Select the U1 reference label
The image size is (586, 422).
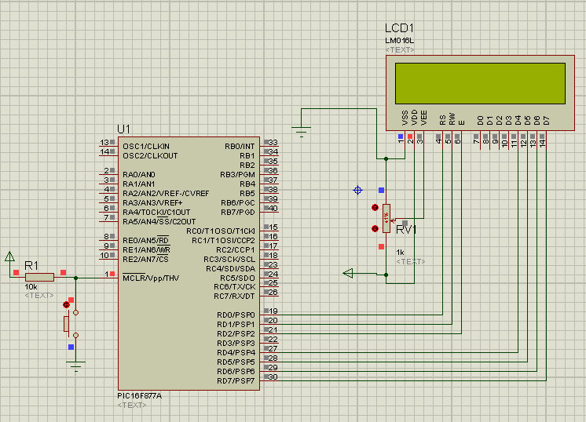coord(123,129)
